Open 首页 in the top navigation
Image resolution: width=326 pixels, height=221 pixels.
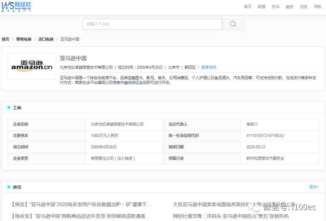(x=247, y=7)
